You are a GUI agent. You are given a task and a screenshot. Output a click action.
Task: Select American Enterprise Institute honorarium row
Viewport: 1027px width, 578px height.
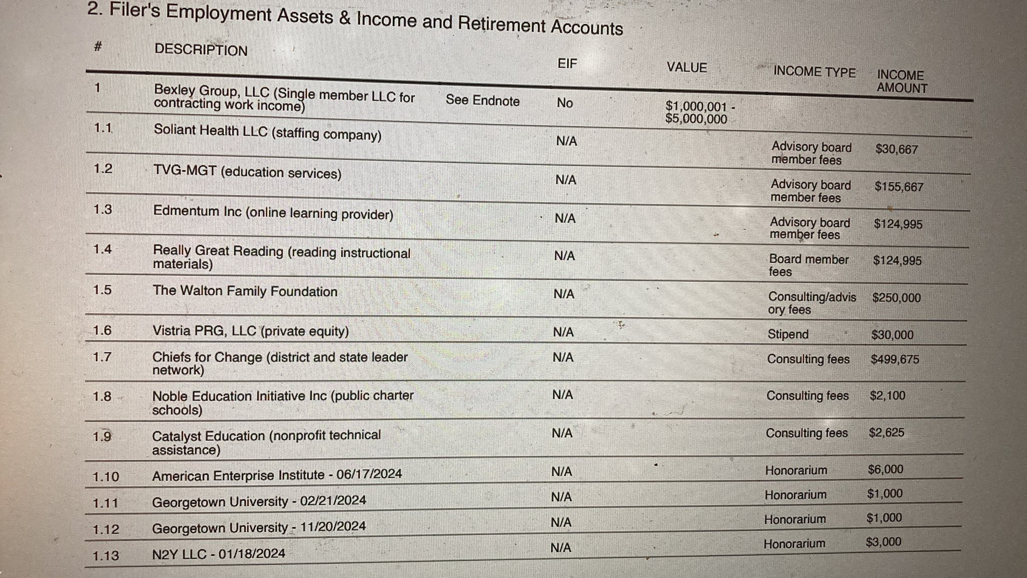tap(524, 473)
